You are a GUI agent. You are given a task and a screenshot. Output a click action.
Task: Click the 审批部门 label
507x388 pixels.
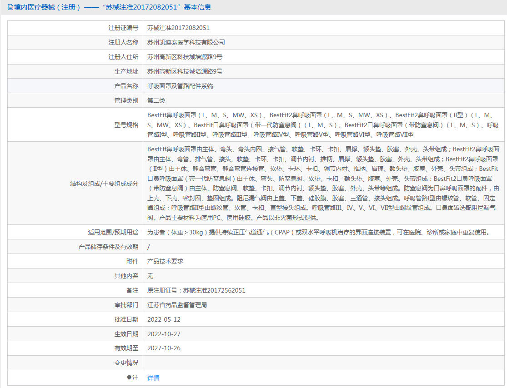pos(126,305)
